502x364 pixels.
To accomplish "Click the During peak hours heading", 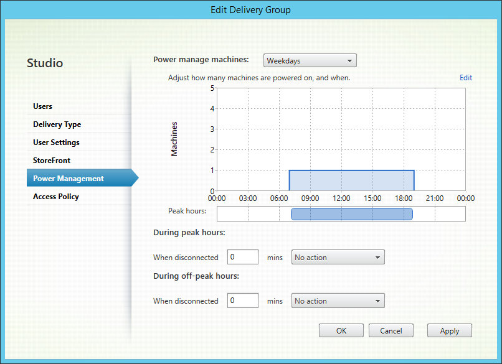I will pyautogui.click(x=189, y=233).
